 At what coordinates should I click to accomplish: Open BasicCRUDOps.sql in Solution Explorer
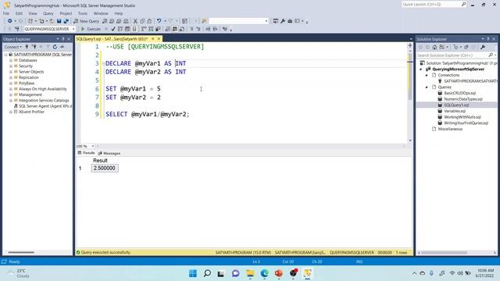(460, 93)
